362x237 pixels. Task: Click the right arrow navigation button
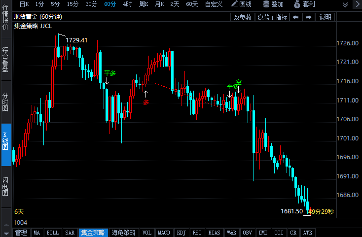pos(309,17)
